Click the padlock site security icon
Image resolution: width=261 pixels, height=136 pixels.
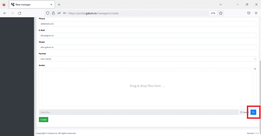53,13
